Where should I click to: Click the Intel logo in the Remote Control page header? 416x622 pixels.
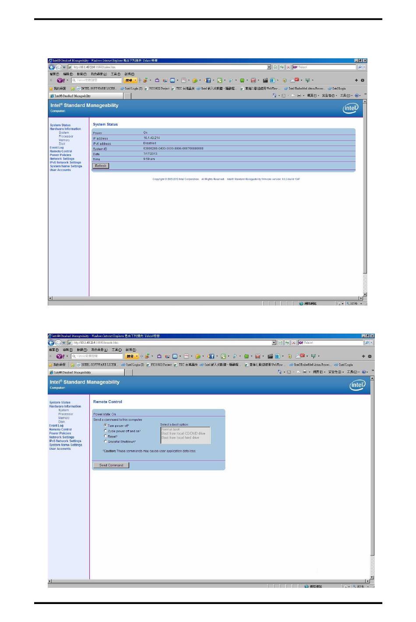click(357, 385)
